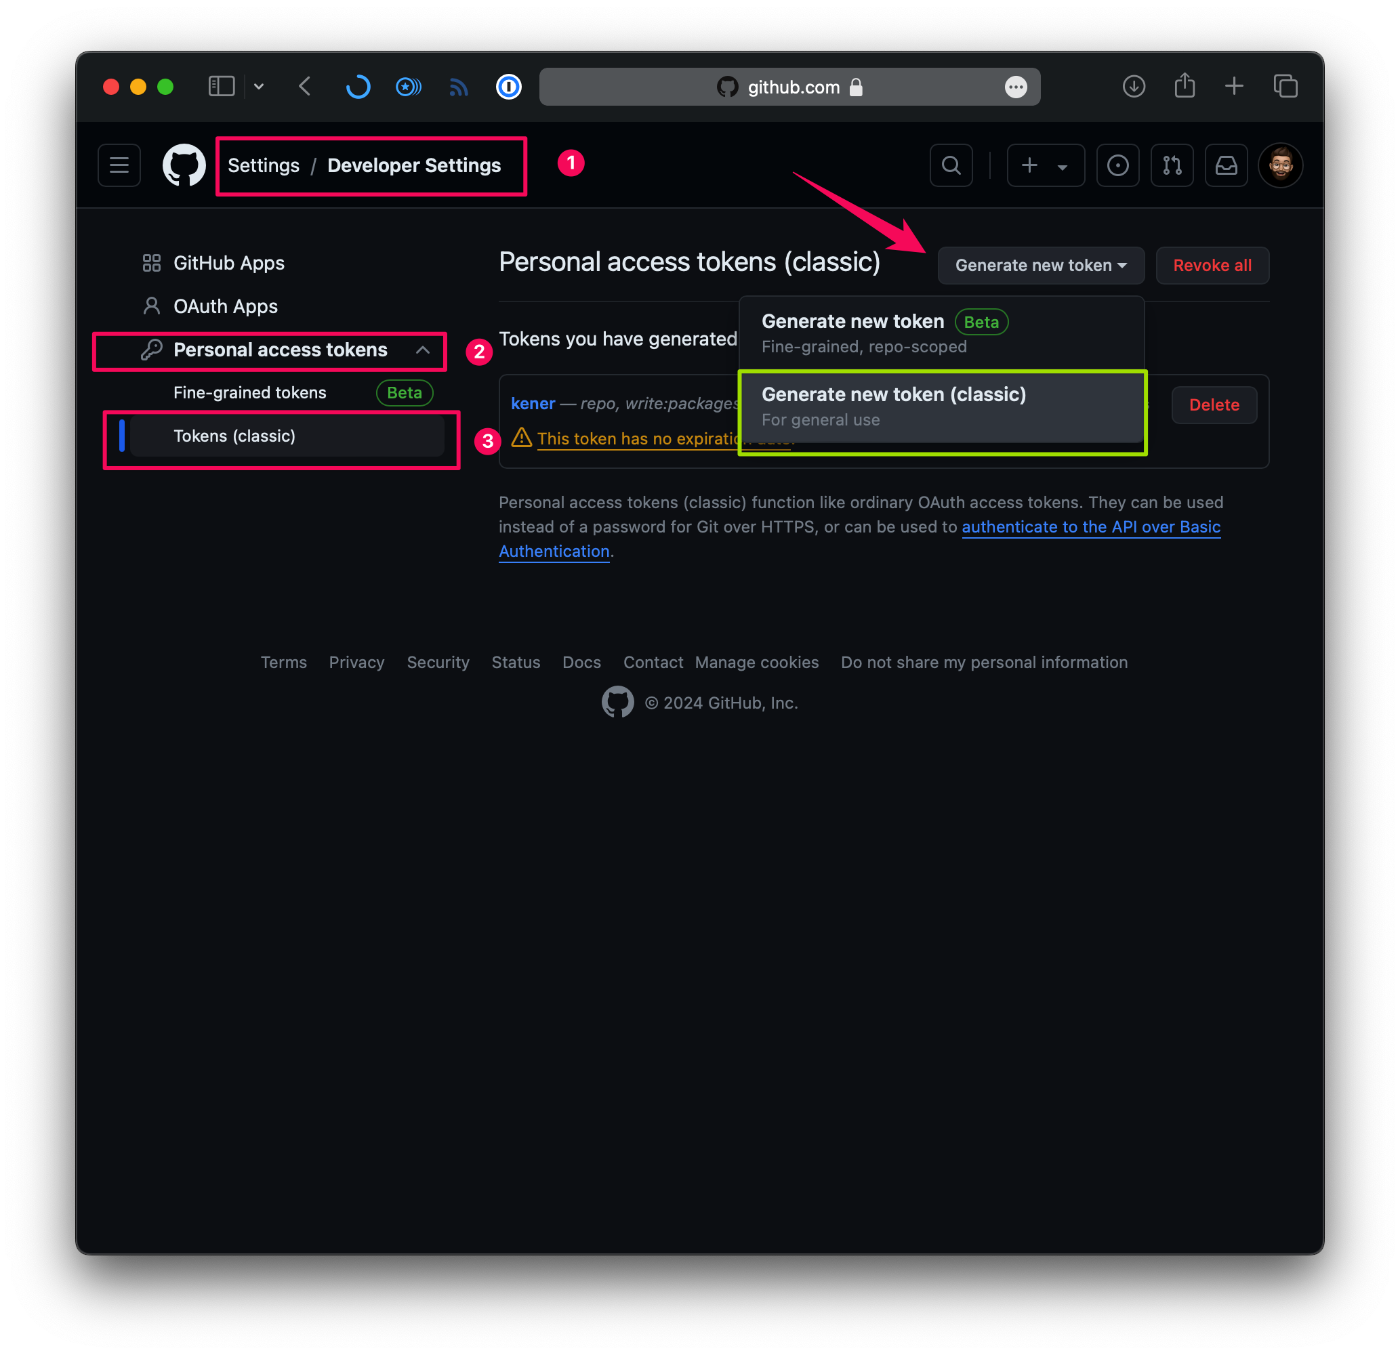
Task: Open the Status footer link
Action: [x=516, y=662]
